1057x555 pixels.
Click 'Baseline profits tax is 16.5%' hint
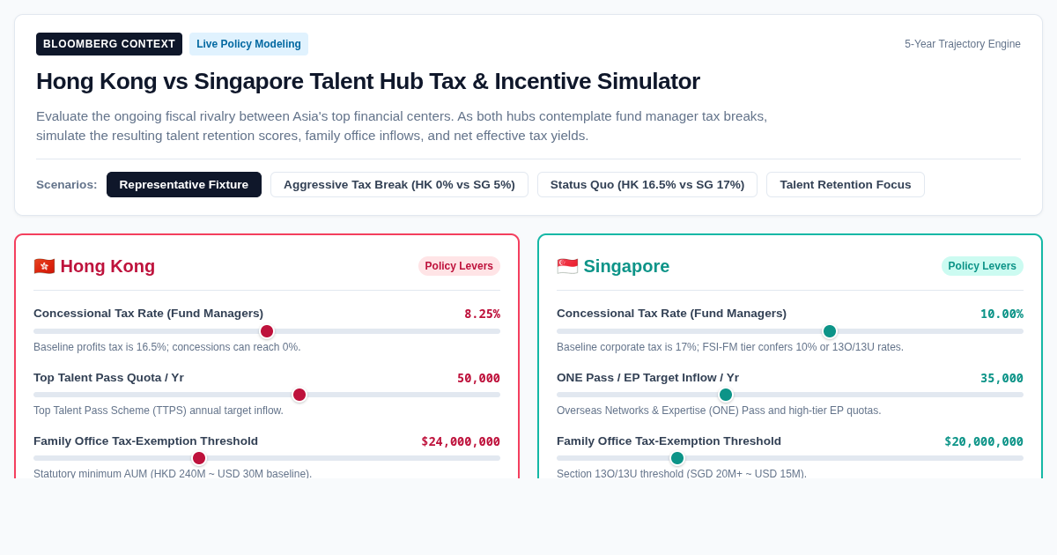coord(167,347)
